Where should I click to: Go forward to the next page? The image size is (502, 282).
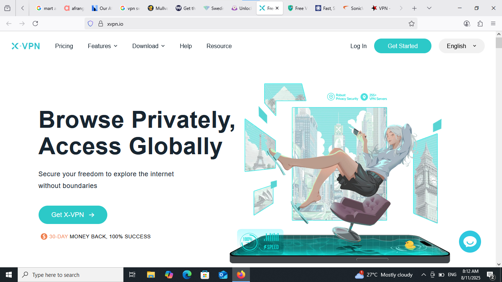click(x=22, y=23)
